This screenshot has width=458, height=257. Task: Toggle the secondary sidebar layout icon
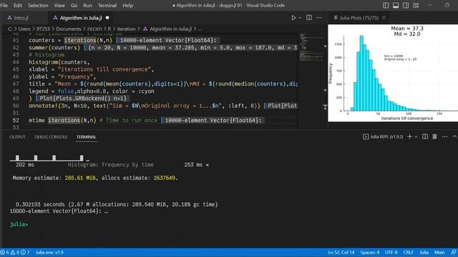pos(406,5)
